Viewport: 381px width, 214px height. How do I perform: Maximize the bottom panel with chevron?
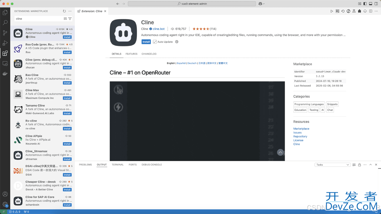click(371, 165)
